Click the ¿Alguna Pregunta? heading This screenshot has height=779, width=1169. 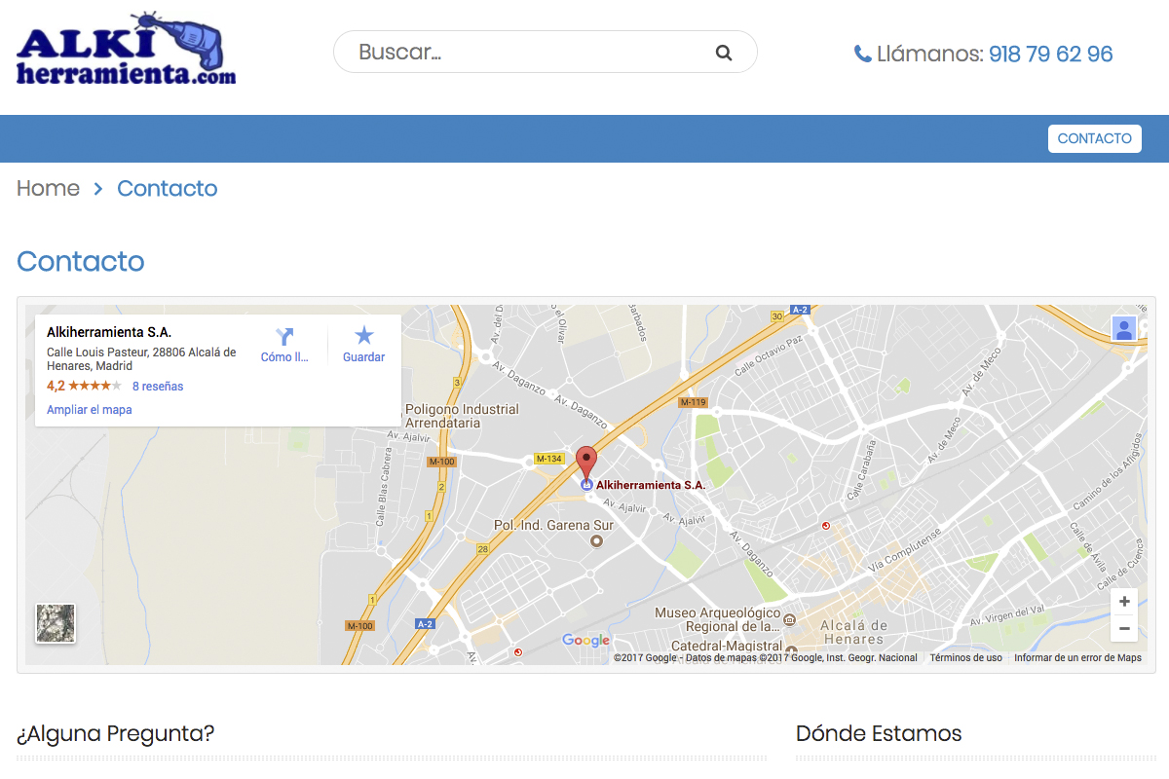pos(116,733)
